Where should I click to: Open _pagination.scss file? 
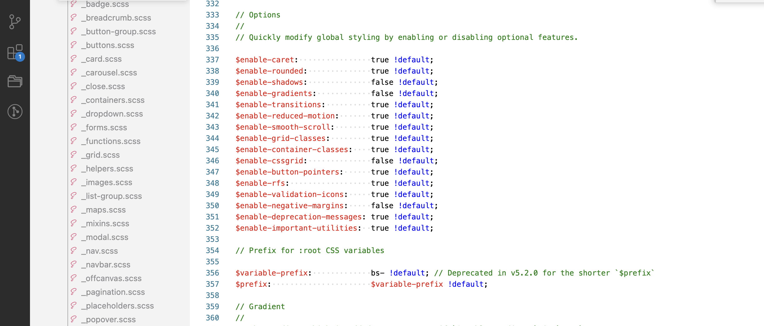113,292
